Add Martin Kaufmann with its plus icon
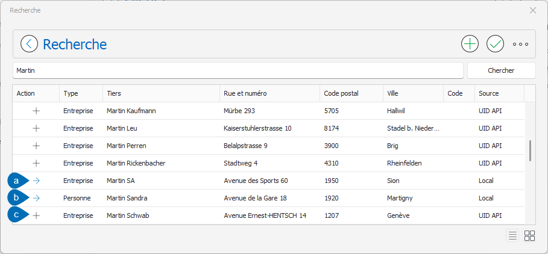 pos(36,111)
